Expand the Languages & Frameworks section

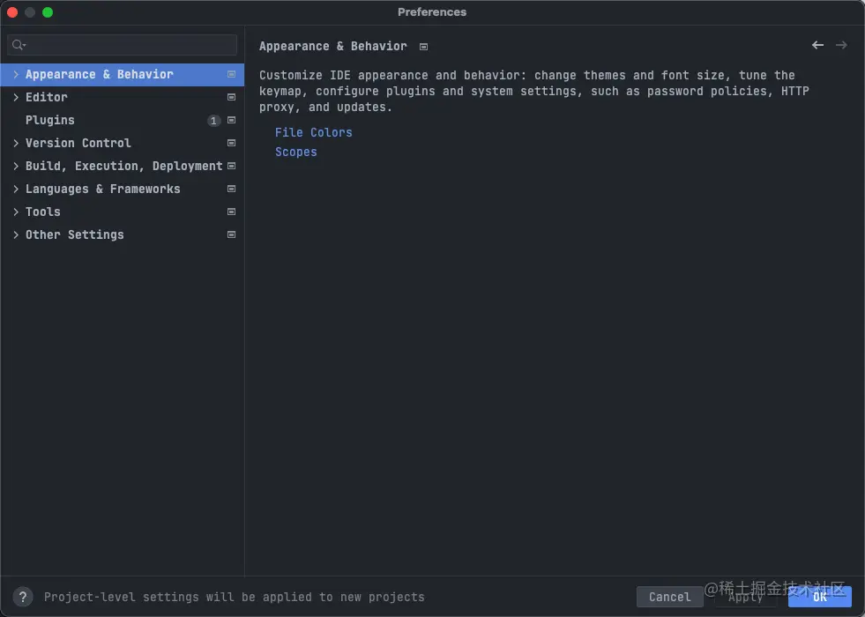tap(15, 189)
